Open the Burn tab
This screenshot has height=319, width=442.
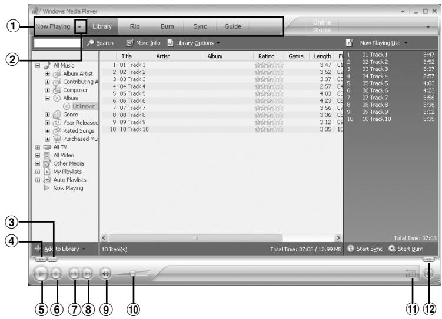(167, 26)
